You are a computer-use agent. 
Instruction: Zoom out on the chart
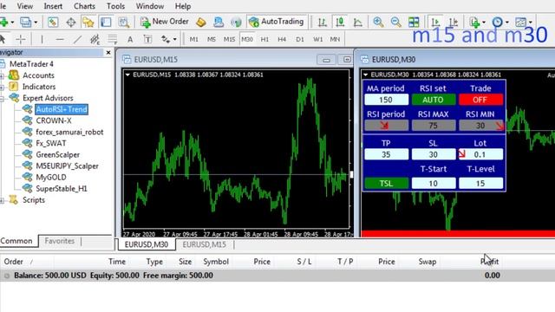pos(395,22)
